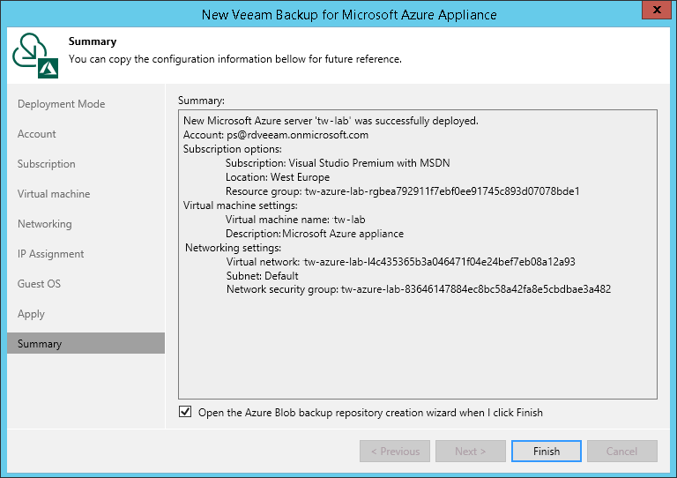Close the wizard with the X button
Image resolution: width=677 pixels, height=478 pixels.
point(656,10)
